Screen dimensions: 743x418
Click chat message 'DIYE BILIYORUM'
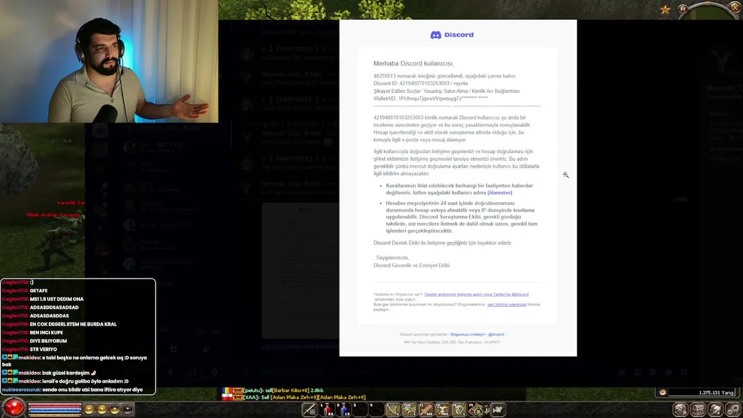pyautogui.click(x=48, y=341)
